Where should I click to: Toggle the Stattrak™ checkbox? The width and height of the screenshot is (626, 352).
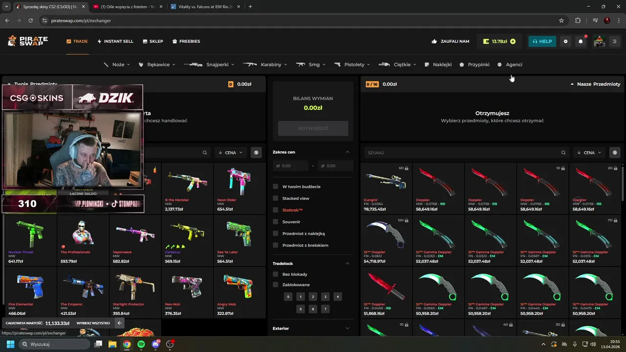pos(275,210)
